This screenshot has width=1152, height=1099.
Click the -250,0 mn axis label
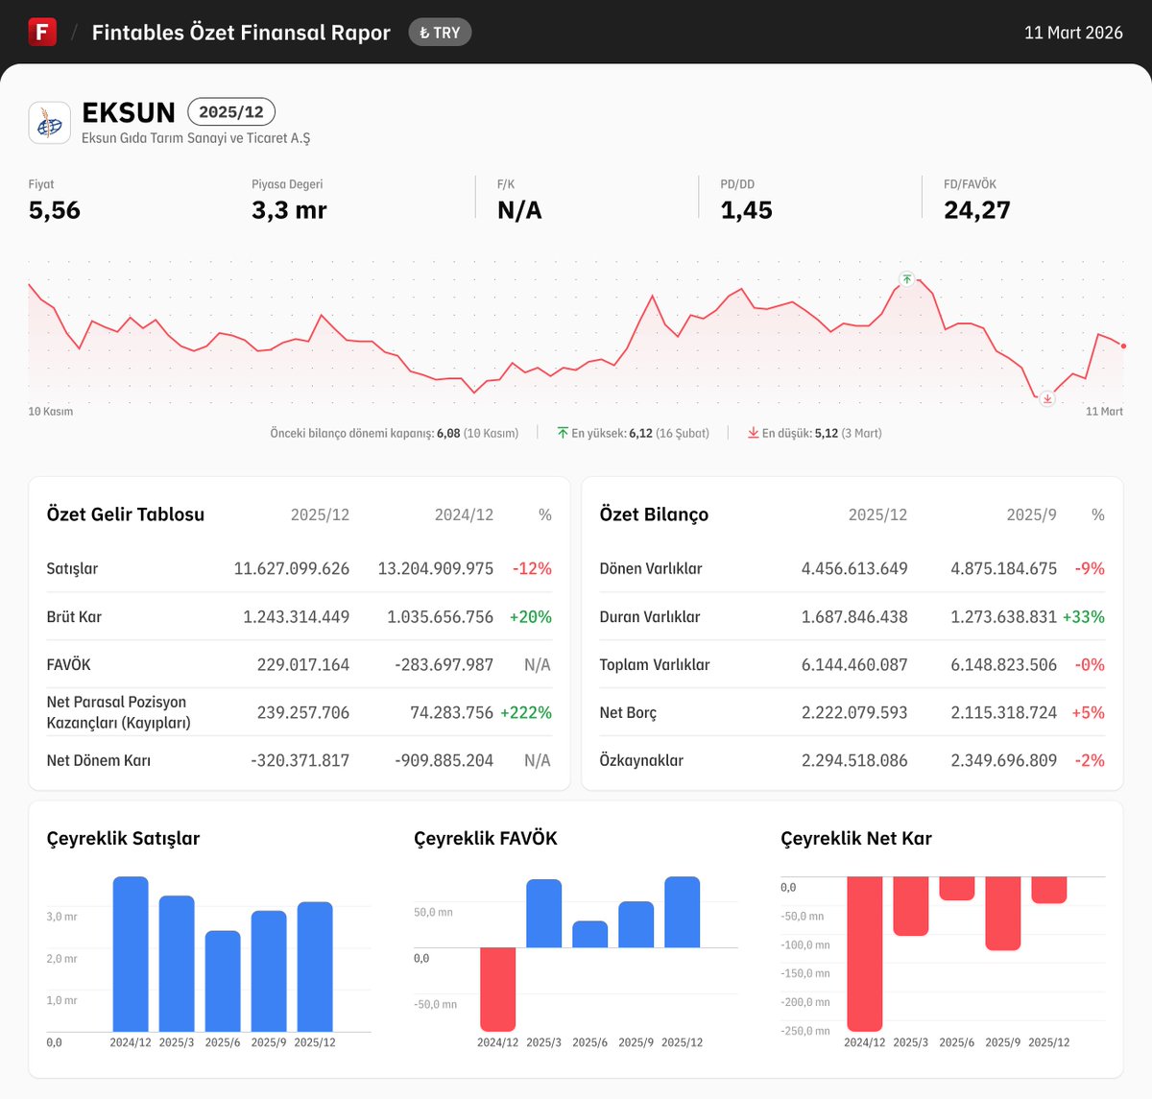click(805, 1031)
